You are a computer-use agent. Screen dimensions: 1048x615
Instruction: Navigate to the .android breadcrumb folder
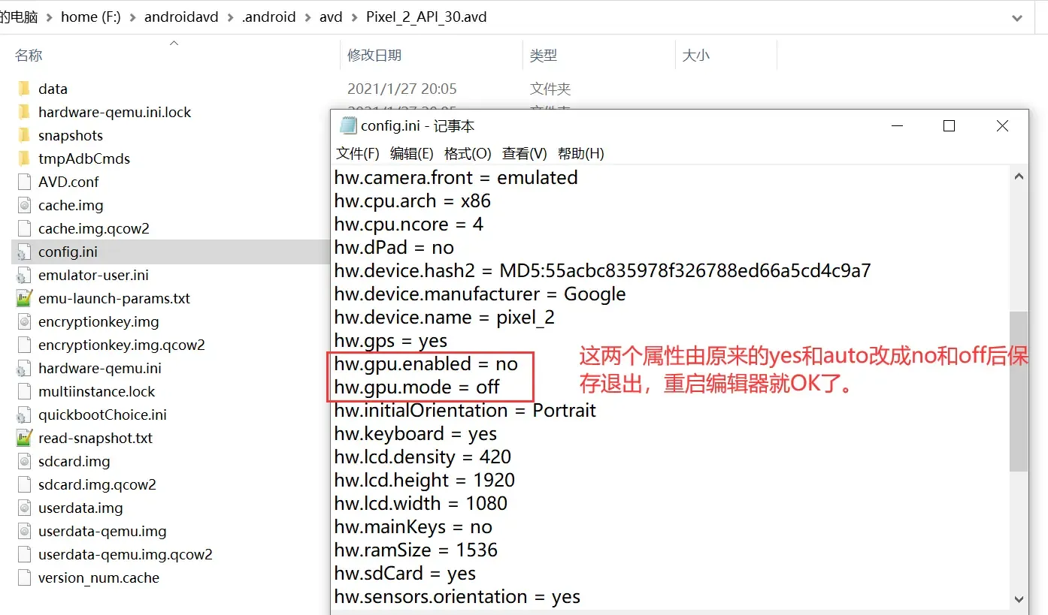click(268, 17)
